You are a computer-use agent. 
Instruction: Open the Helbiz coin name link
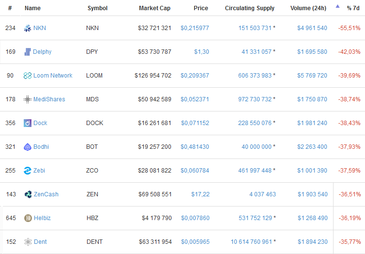click(x=42, y=218)
